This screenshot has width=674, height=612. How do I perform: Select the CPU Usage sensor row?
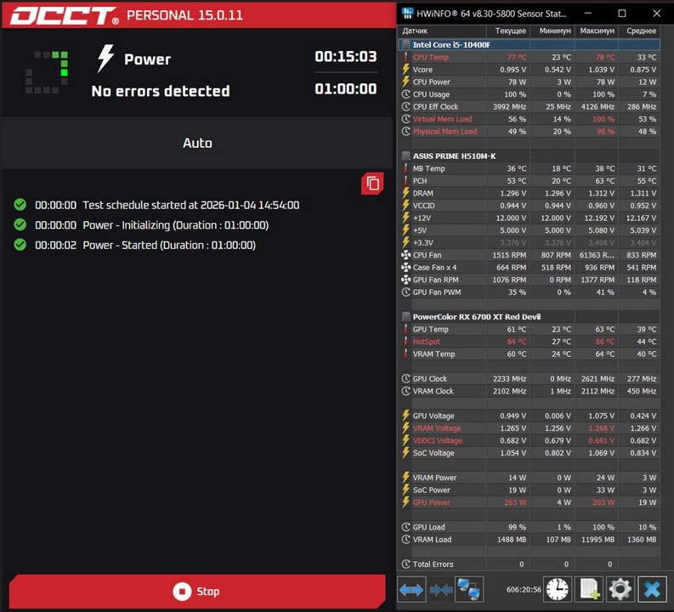(530, 94)
